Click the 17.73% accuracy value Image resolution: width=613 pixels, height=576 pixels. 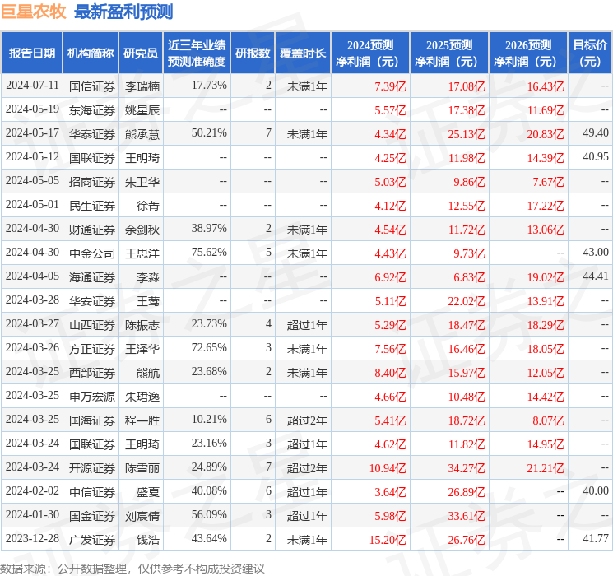coord(209,86)
